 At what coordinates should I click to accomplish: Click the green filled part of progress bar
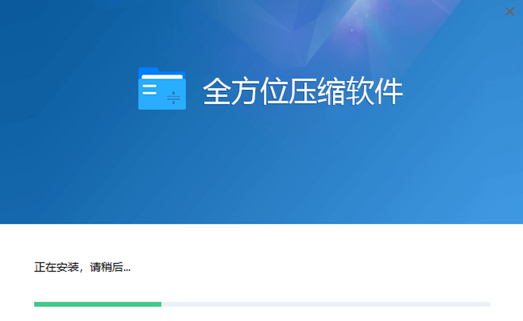click(x=98, y=304)
